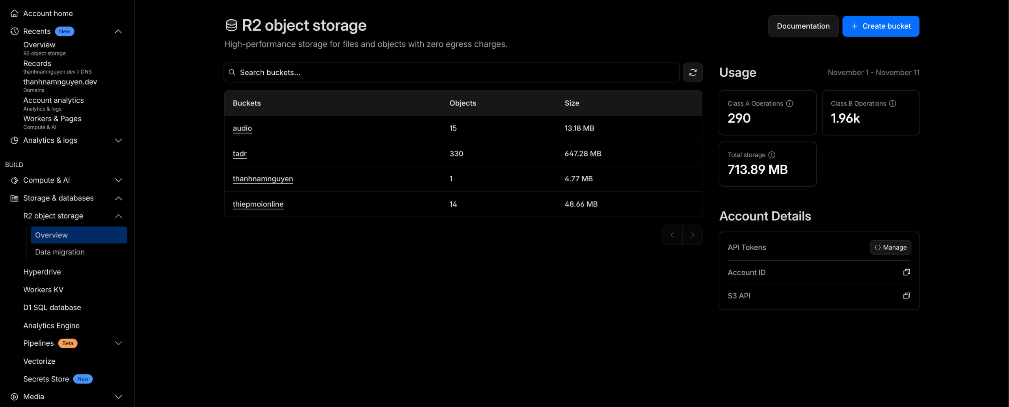This screenshot has width=1009, height=407.
Task: Select Data migration under R2 object storage
Action: pos(60,252)
